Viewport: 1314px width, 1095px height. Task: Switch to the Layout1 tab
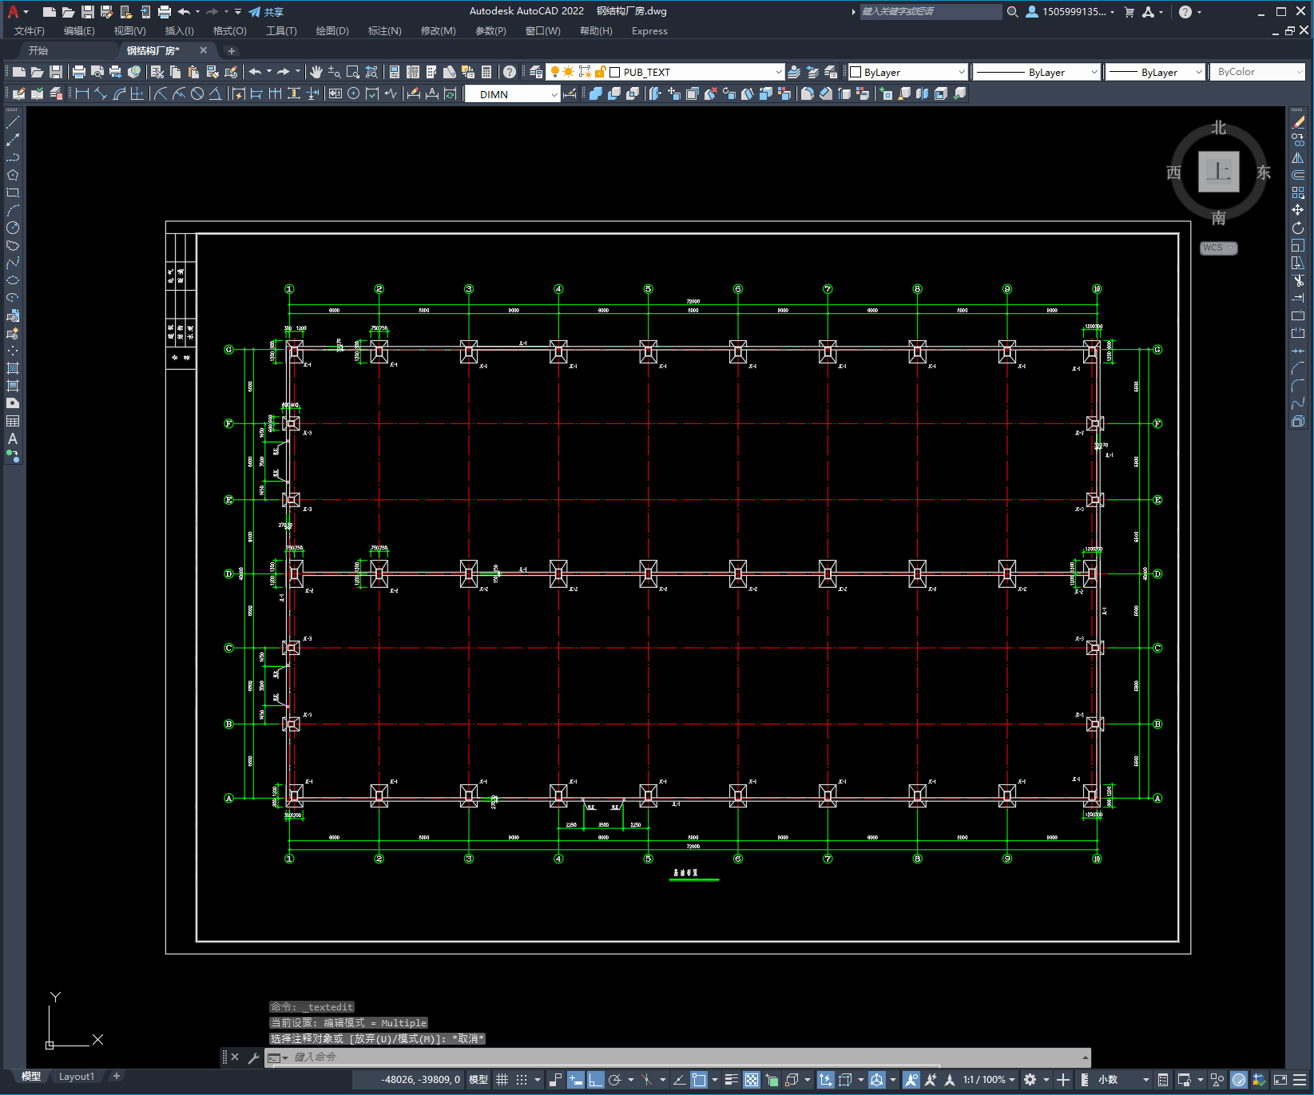click(76, 1077)
